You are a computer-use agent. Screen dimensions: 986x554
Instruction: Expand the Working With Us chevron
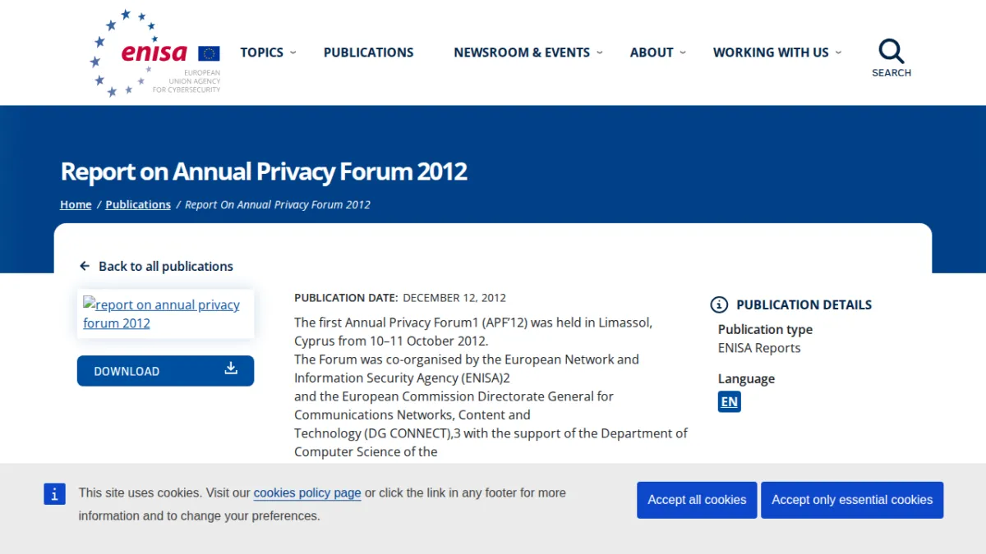(838, 53)
